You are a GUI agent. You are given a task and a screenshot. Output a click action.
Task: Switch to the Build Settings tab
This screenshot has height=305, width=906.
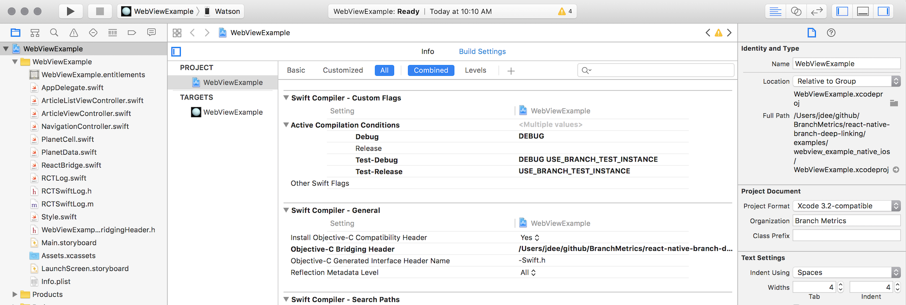click(x=482, y=51)
